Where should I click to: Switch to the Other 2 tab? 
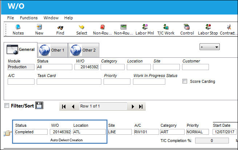point(84,50)
